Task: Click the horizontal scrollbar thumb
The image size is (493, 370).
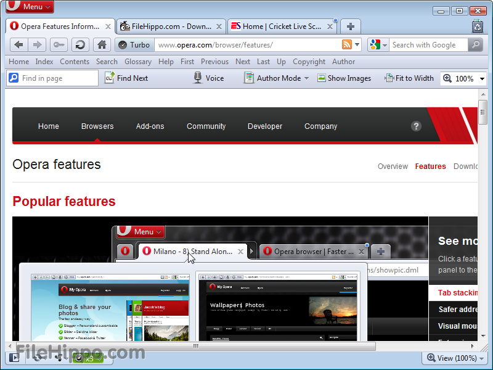Action: pyautogui.click(x=195, y=346)
